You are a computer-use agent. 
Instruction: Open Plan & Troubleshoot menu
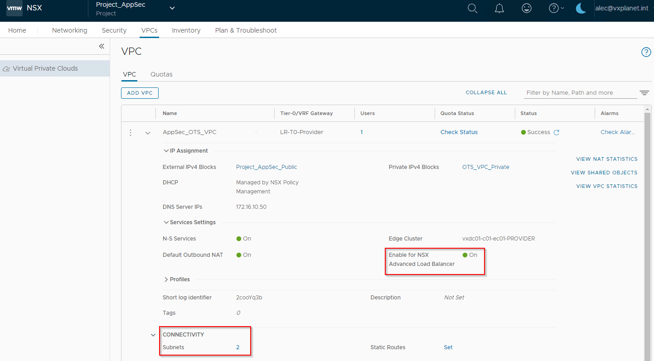pyautogui.click(x=246, y=30)
